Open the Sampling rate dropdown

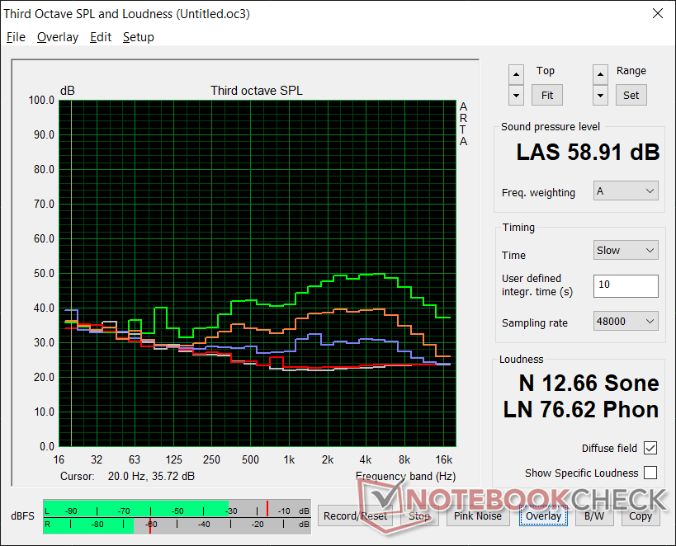pyautogui.click(x=626, y=321)
